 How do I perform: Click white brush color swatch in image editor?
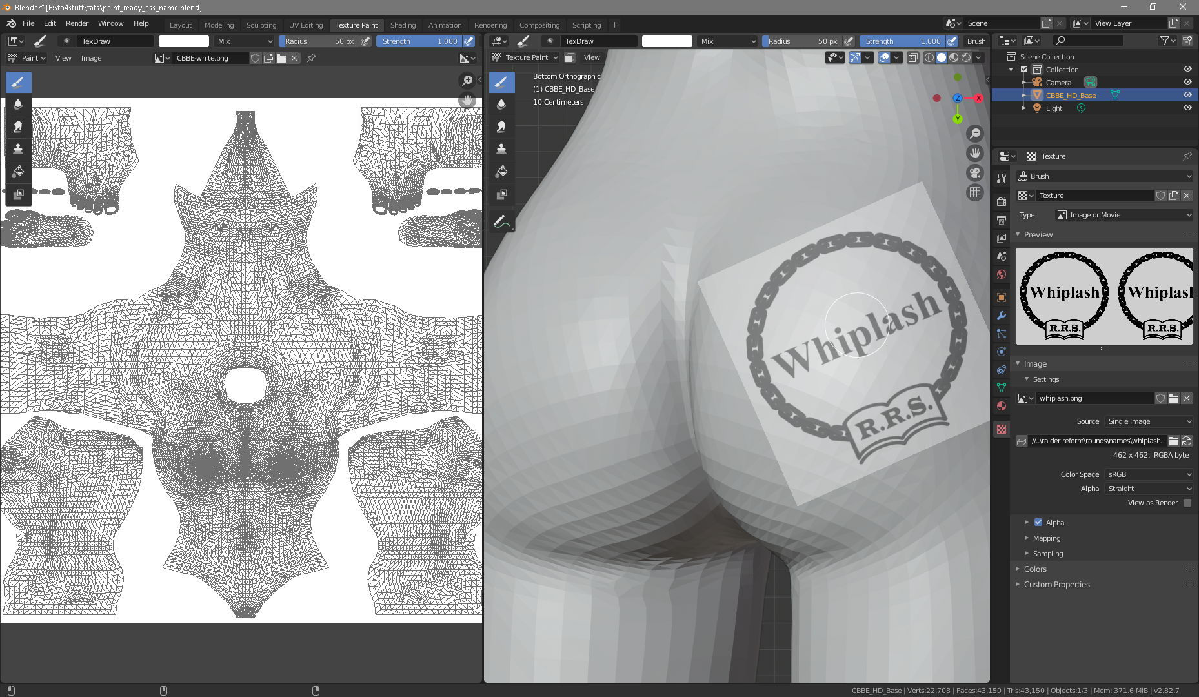(x=184, y=41)
